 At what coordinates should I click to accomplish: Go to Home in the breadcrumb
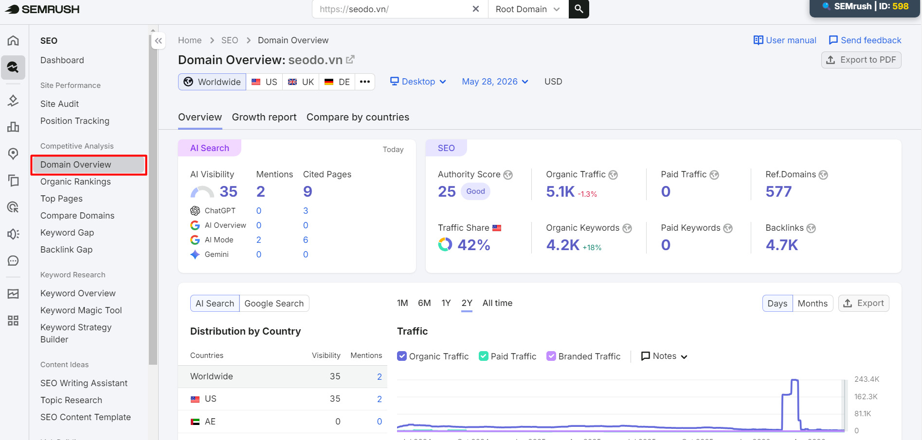pyautogui.click(x=190, y=40)
